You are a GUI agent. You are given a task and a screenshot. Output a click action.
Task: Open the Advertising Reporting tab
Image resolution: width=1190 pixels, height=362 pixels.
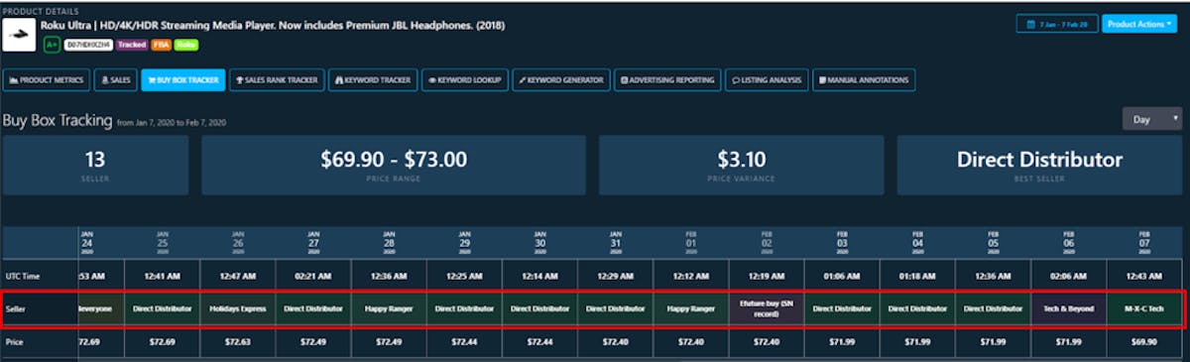(x=667, y=79)
